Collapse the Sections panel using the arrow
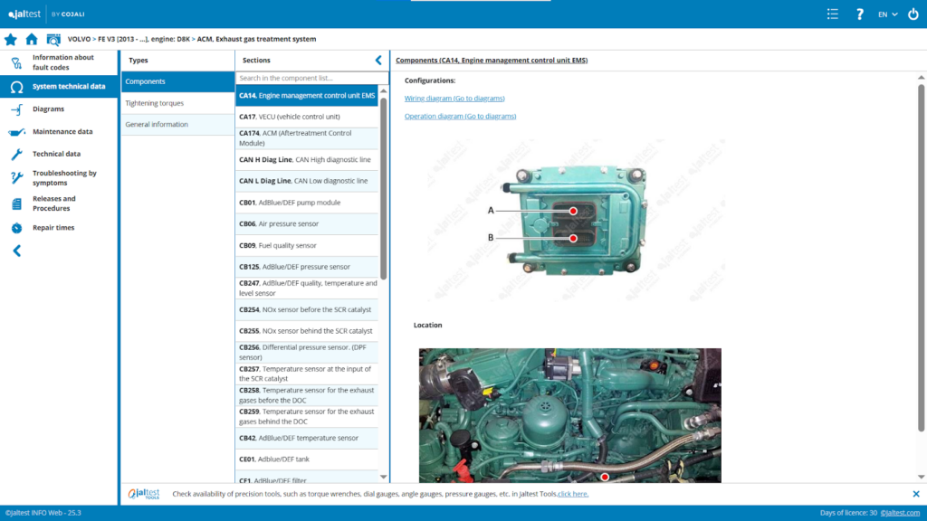Image resolution: width=927 pixels, height=521 pixels. (378, 61)
